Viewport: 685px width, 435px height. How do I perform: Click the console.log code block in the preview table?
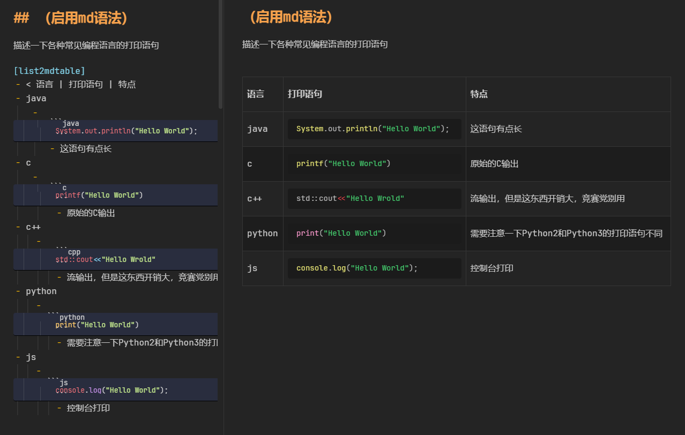[375, 268]
